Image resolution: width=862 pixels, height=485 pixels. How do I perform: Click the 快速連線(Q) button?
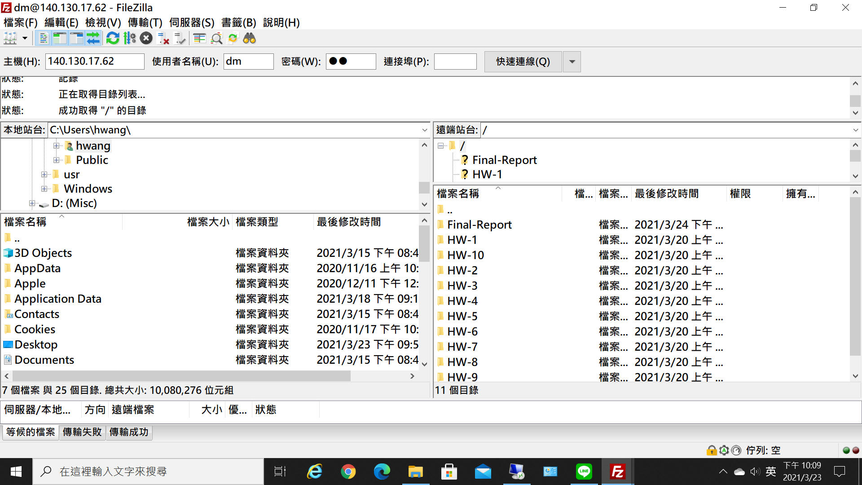pos(523,62)
